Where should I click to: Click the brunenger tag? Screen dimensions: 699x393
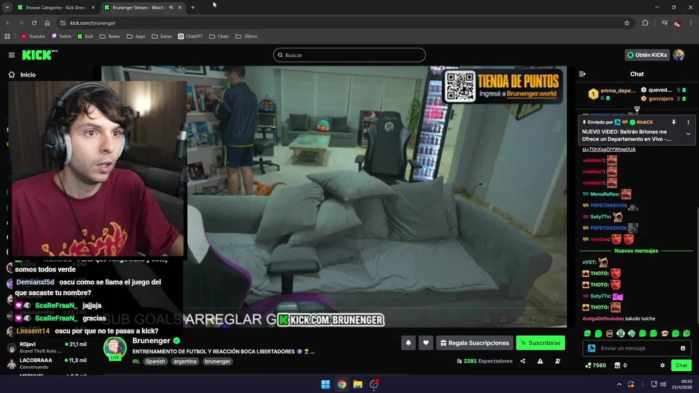pyautogui.click(x=217, y=361)
